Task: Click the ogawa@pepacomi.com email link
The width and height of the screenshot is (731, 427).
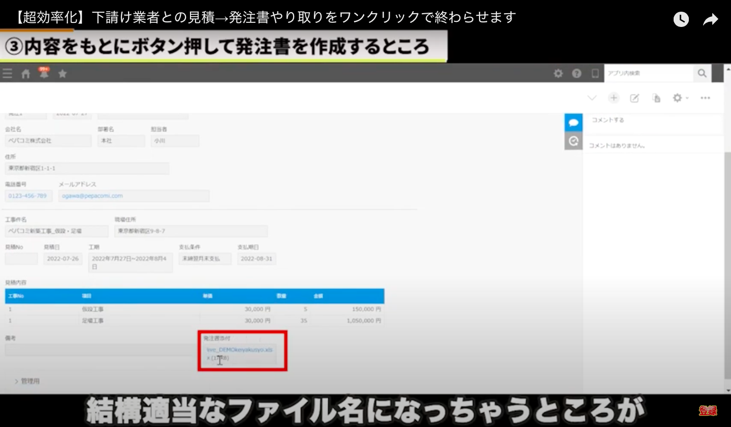Action: (92, 196)
